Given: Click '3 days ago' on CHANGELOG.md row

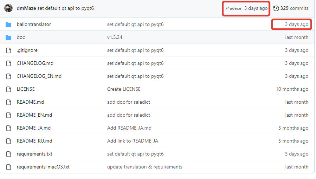Looking at the screenshot, I should (x=297, y=63).
